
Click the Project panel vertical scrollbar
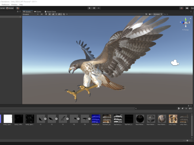click(192, 126)
